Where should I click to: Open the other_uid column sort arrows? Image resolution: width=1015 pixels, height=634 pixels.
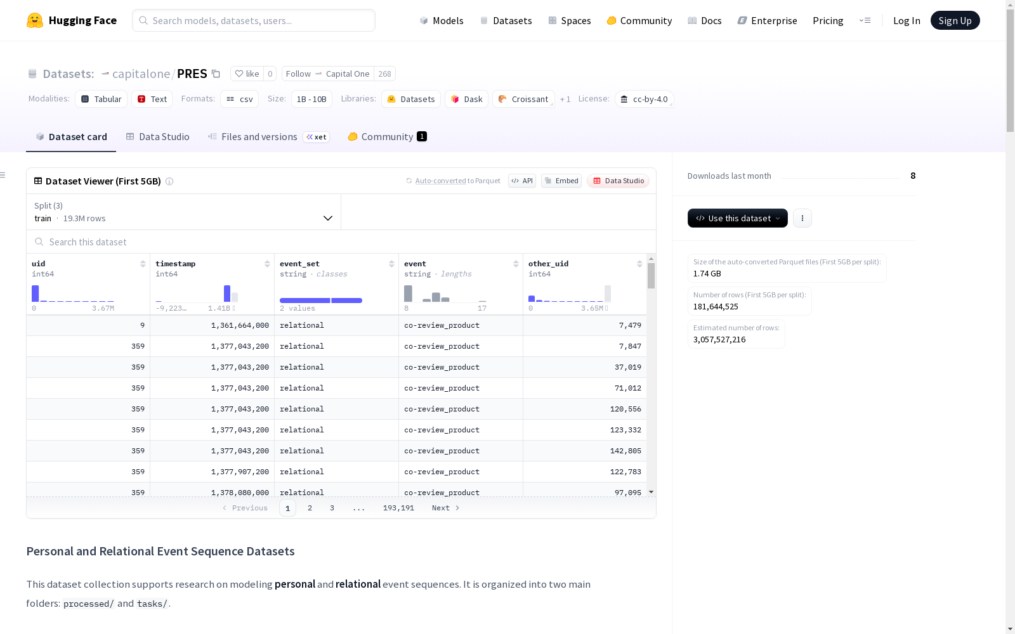639,264
